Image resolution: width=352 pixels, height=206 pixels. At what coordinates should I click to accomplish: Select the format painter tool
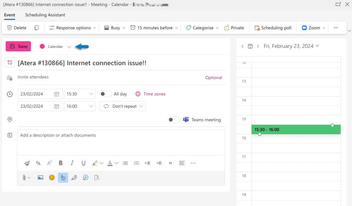[x=27, y=163]
